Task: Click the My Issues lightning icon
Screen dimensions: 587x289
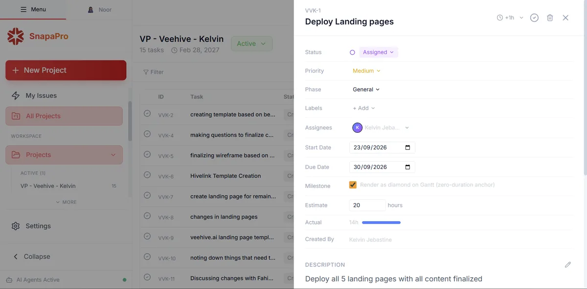Action: pyautogui.click(x=16, y=96)
